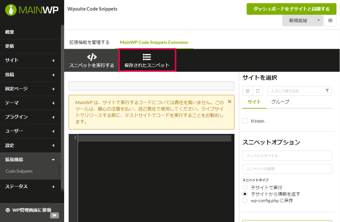Viewport: 340px width, 222px height.
Task: Open the globe icon button
Action: click(330, 21)
